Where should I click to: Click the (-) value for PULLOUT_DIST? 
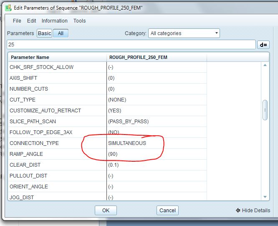point(111,176)
